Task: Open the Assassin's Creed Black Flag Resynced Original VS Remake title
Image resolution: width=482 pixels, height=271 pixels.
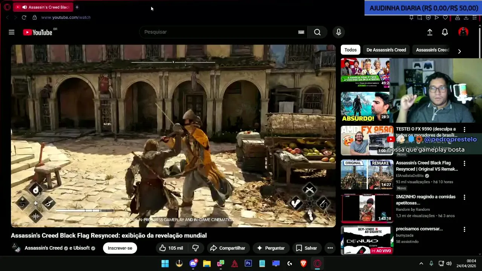Action: tap(427, 166)
